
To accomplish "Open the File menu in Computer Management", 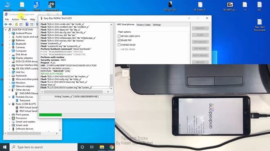I will (7, 19).
